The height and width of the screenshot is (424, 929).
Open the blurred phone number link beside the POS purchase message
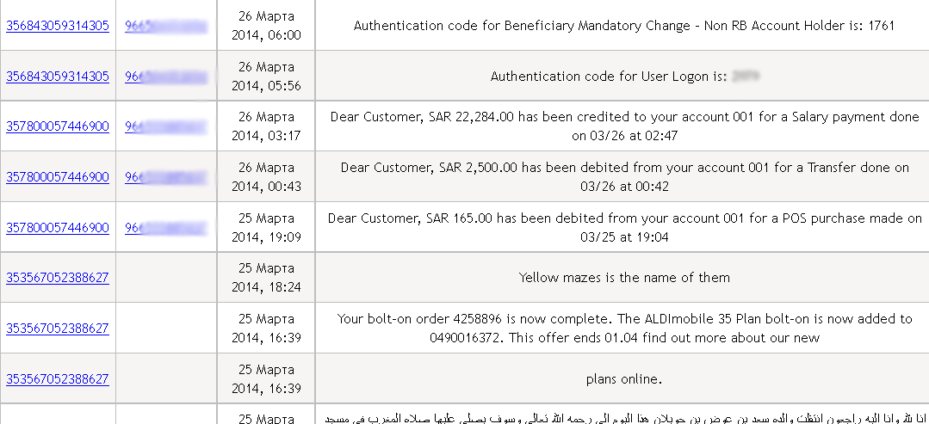166,227
